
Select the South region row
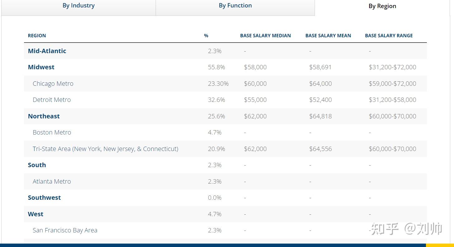(225, 165)
